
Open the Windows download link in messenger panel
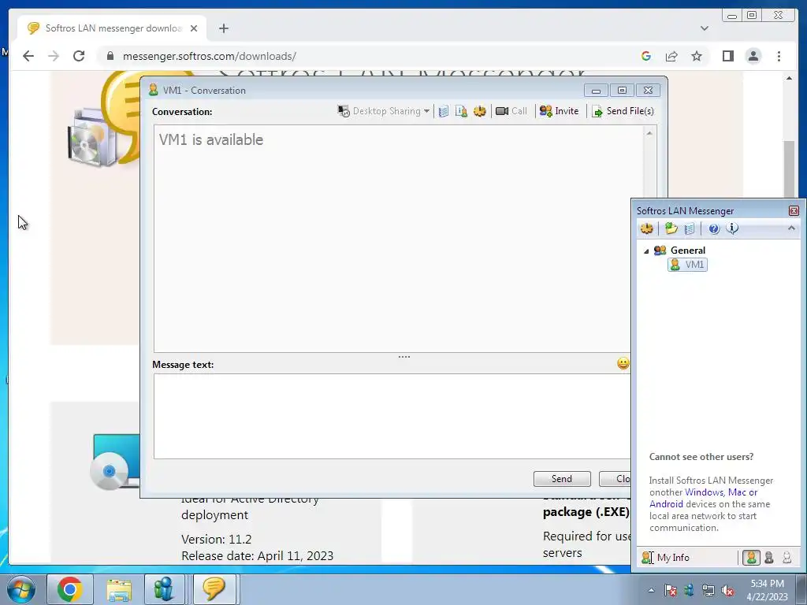click(704, 492)
